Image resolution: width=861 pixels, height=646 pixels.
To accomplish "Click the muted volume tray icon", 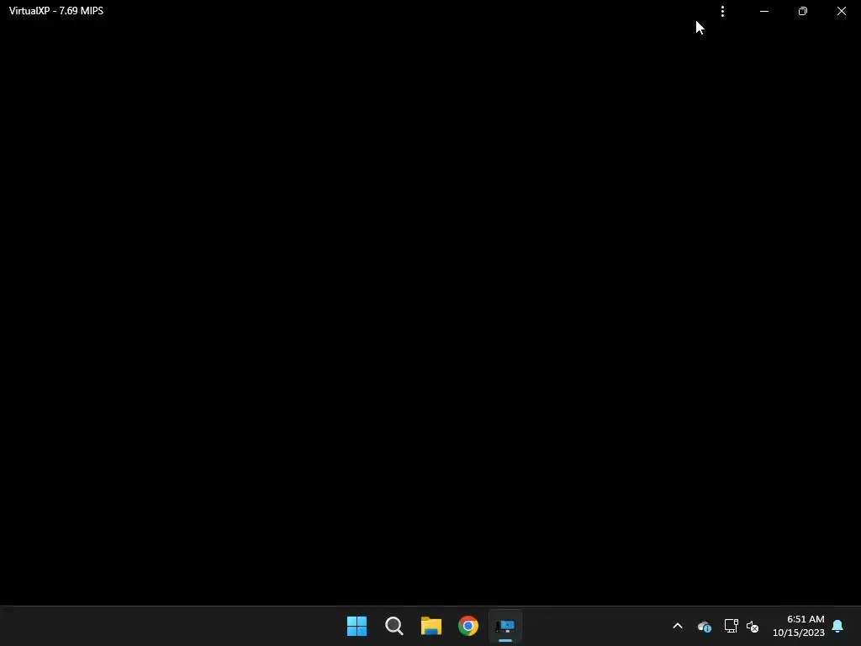I will pos(753,626).
